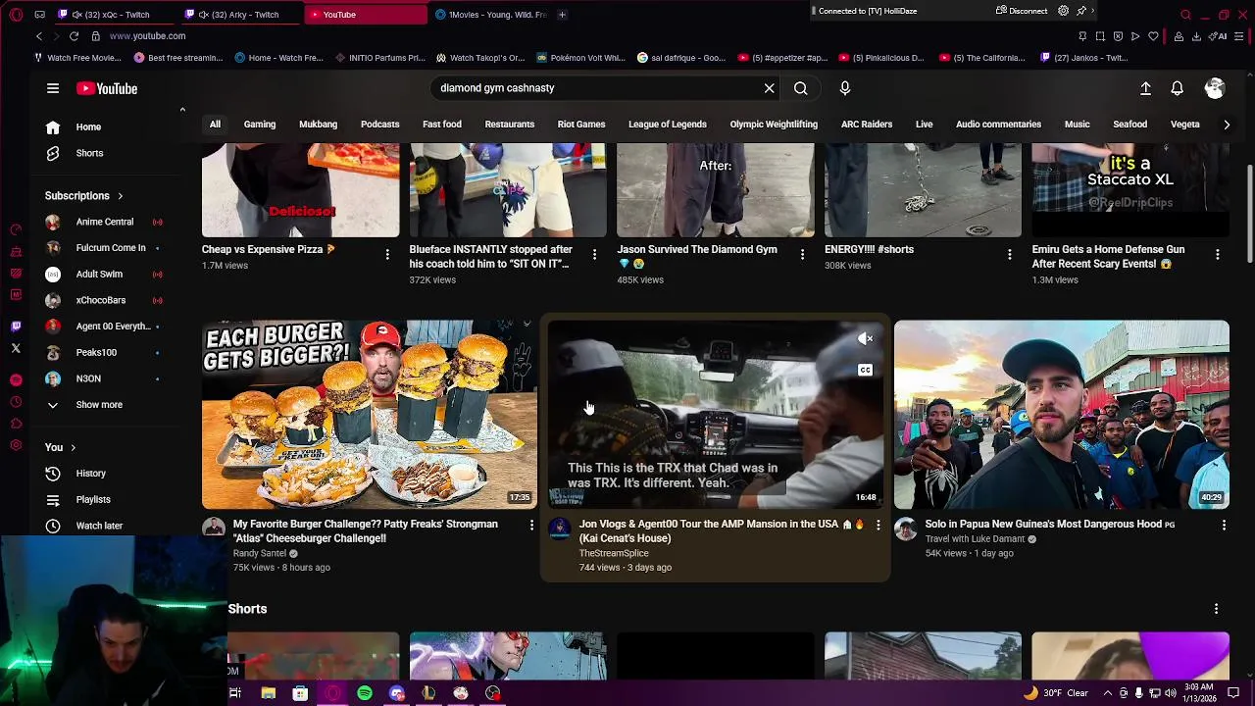
Task: Open options for Randy Santel burger video
Action: (x=531, y=526)
